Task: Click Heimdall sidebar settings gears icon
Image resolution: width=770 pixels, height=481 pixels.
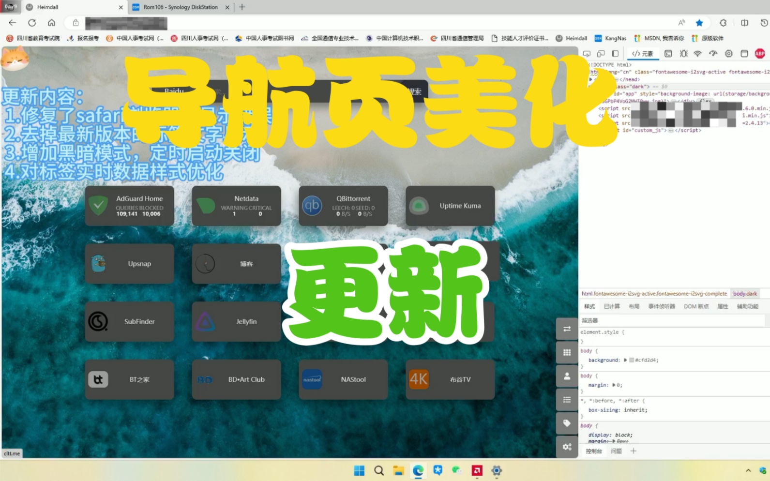Action: coord(567,447)
